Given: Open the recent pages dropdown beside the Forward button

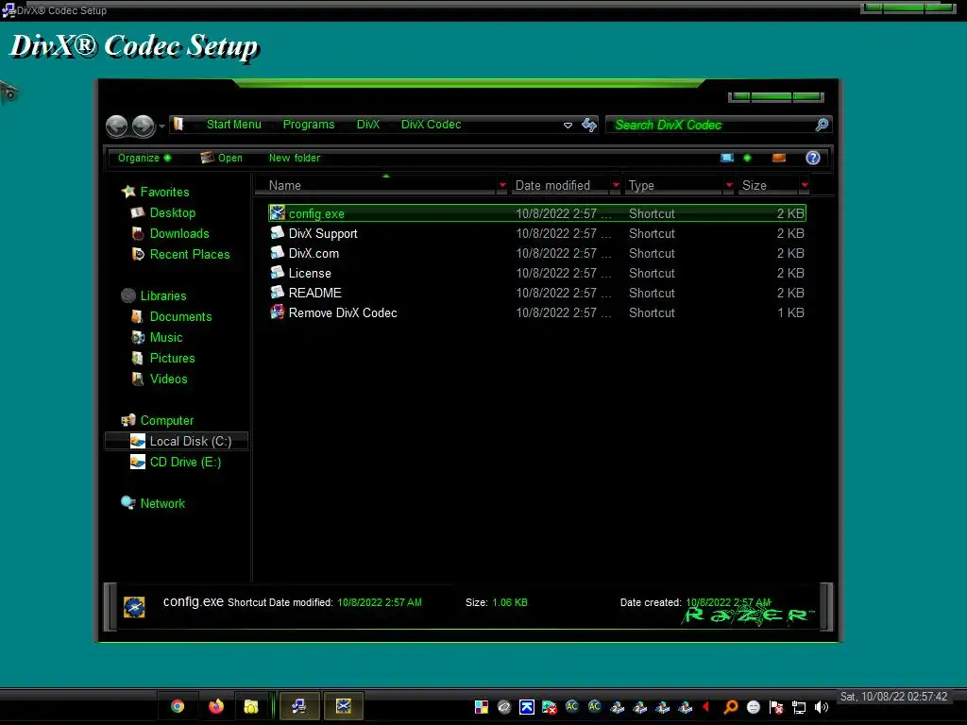Looking at the screenshot, I should pos(161,126).
